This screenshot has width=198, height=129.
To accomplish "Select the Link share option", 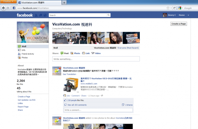I will pyautogui.click(x=86, y=53).
